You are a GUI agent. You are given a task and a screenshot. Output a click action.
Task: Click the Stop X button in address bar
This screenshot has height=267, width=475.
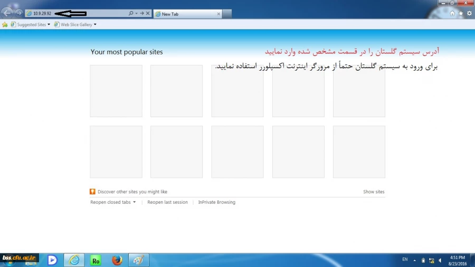(148, 13)
